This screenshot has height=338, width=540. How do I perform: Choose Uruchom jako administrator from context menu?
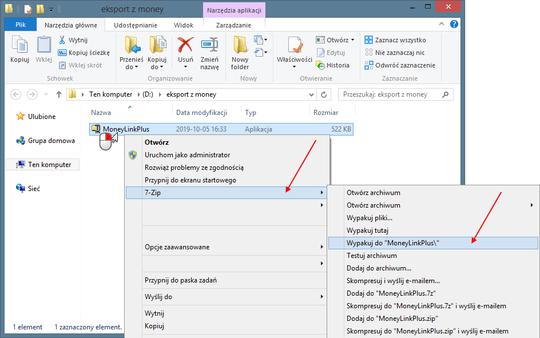tap(187, 155)
